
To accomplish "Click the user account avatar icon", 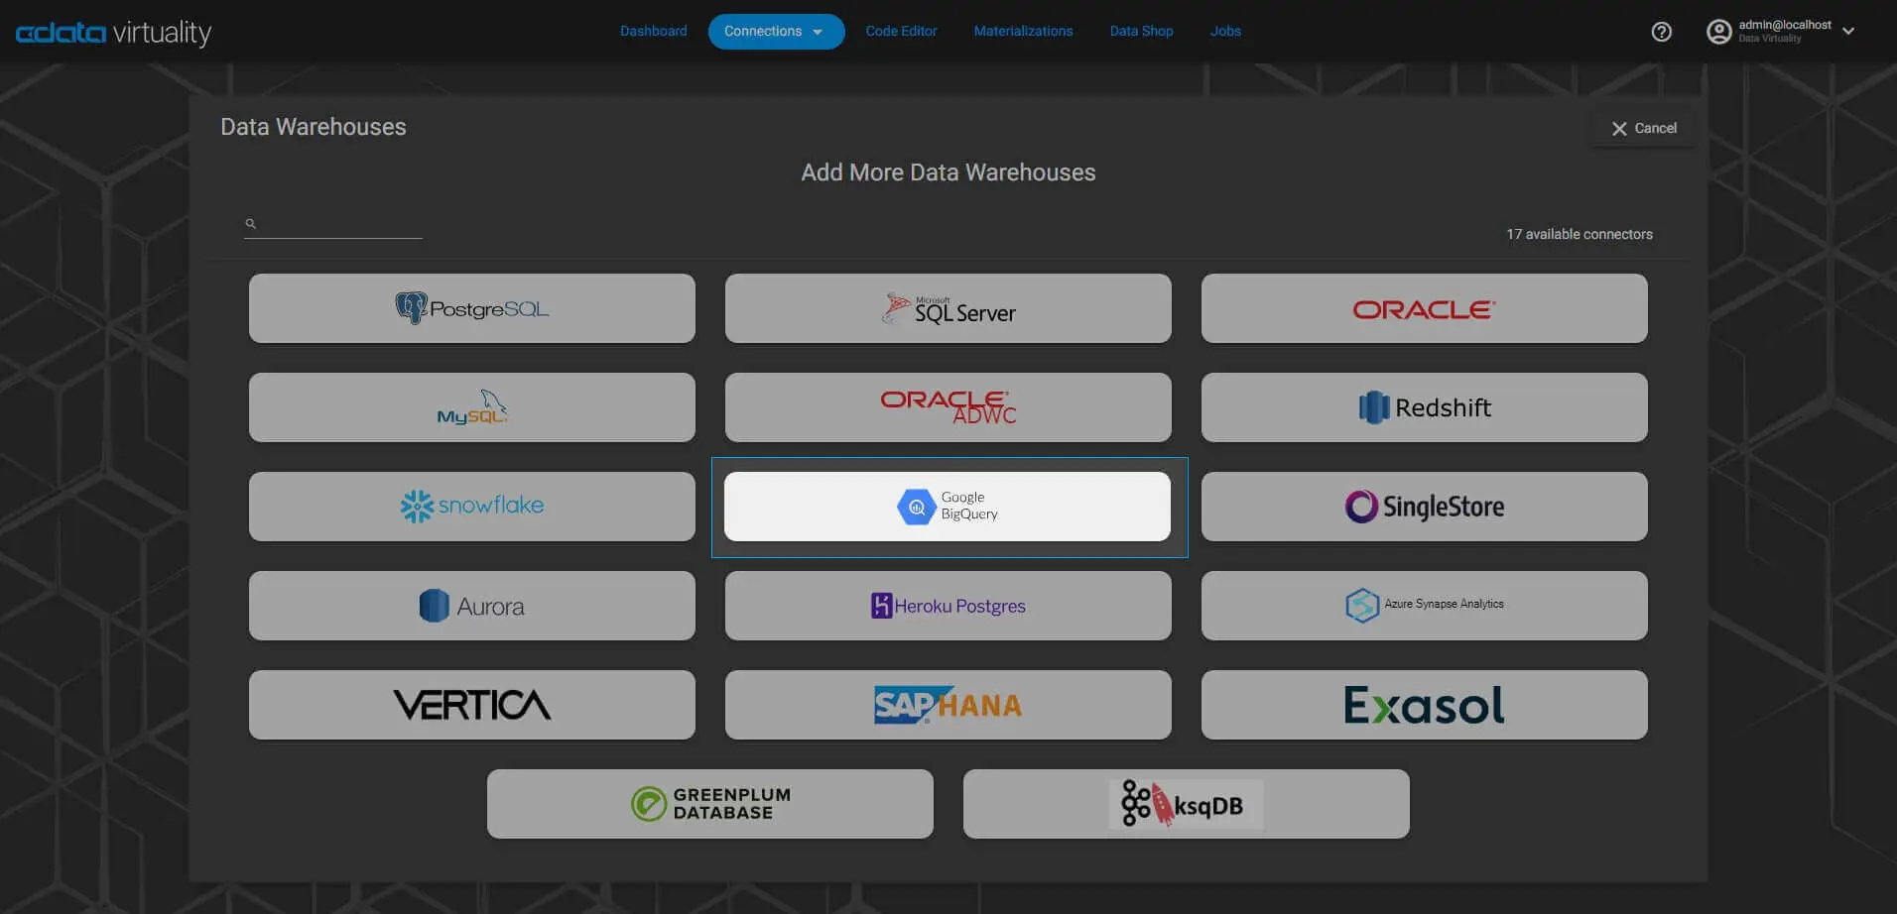I will point(1718,32).
